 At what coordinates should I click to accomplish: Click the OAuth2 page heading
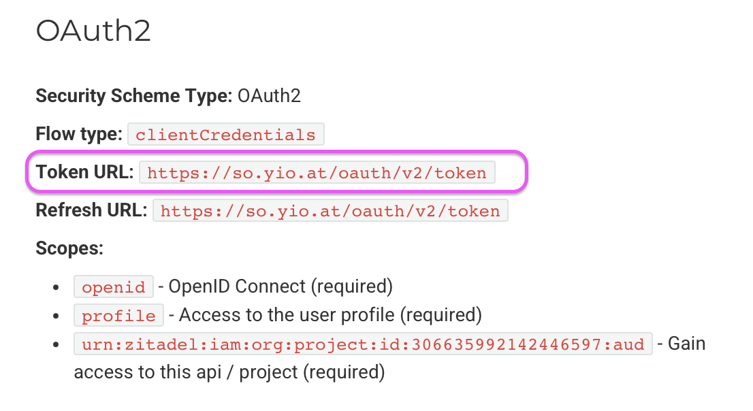tap(93, 31)
